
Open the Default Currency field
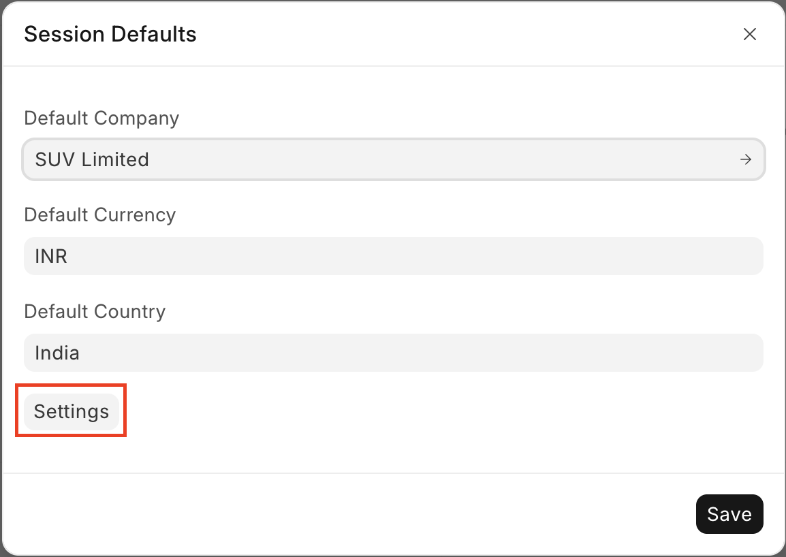pos(393,256)
